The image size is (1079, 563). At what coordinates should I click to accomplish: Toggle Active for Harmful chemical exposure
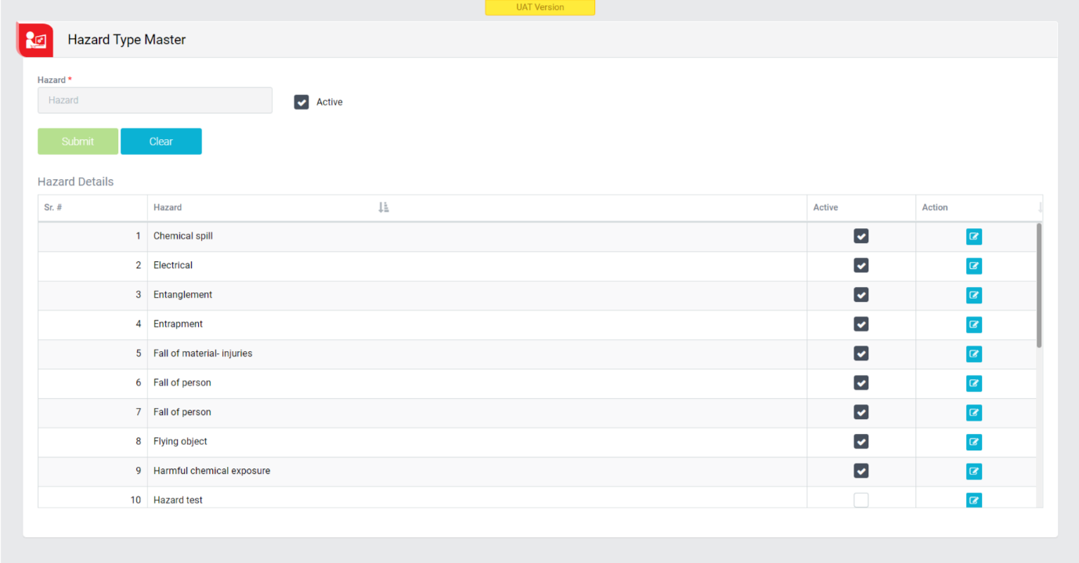click(861, 471)
